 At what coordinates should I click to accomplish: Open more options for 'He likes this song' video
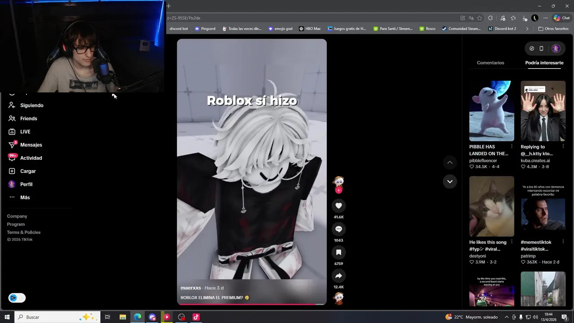(512, 242)
